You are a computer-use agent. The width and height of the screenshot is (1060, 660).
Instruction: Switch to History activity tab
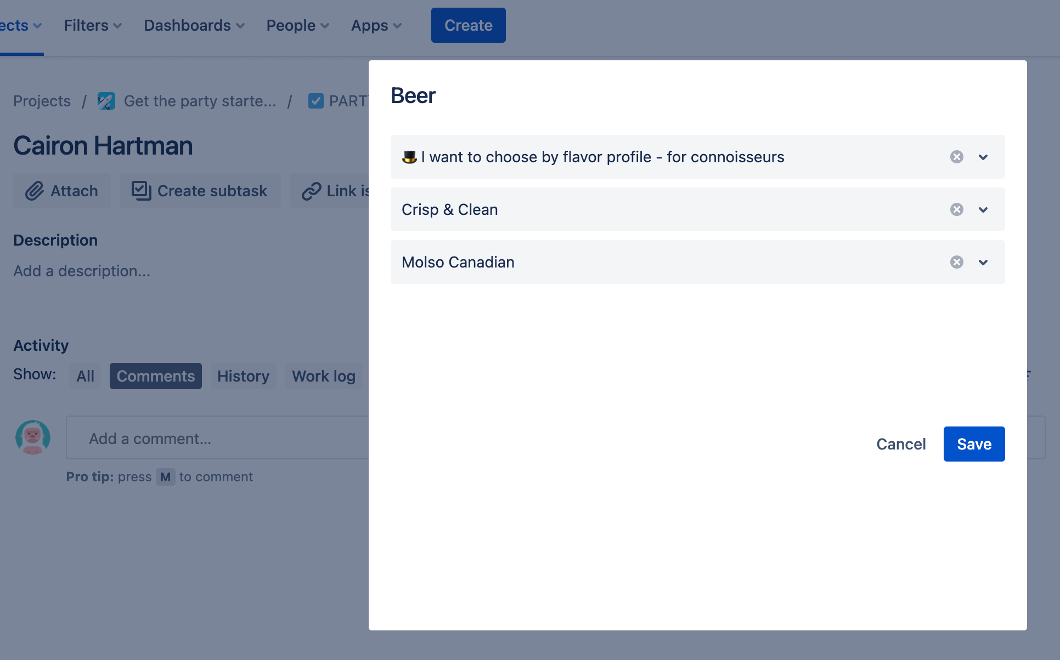tap(244, 376)
